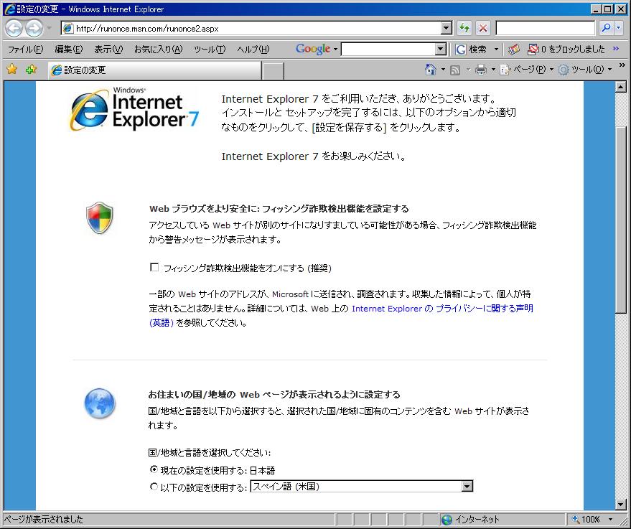Refresh the page with green arrows icon
This screenshot has width=631, height=529.
coord(464,28)
